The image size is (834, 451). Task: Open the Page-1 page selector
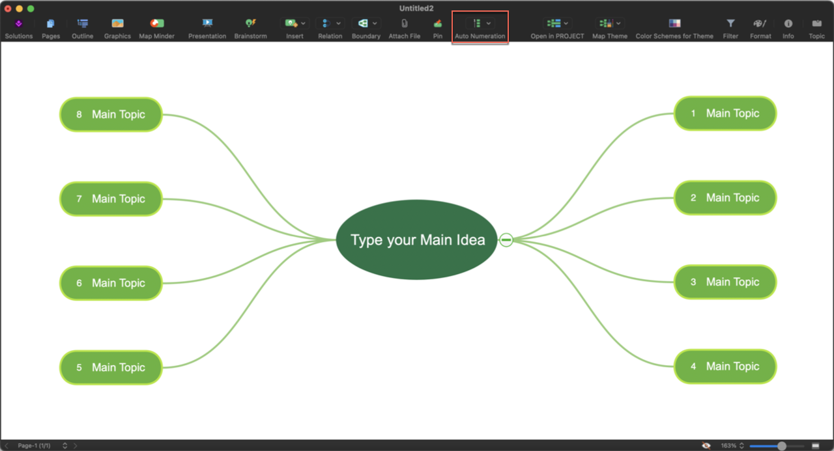[42, 446]
